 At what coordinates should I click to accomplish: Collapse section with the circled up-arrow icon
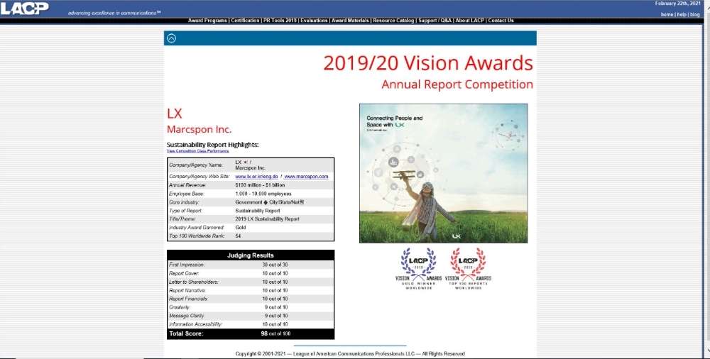tap(171, 38)
